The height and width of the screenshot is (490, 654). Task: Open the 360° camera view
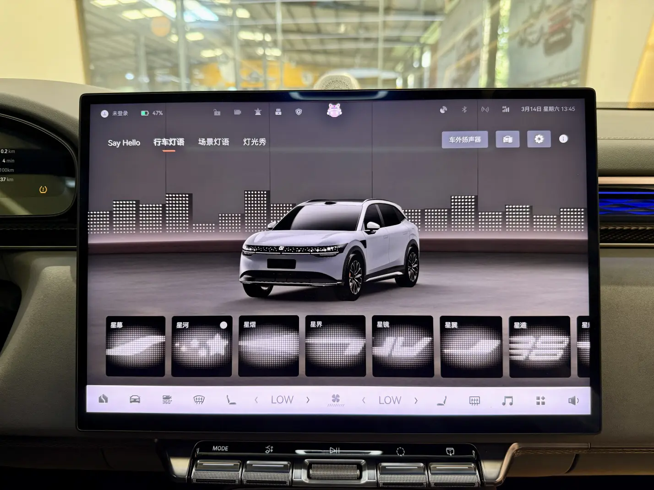pos(167,400)
